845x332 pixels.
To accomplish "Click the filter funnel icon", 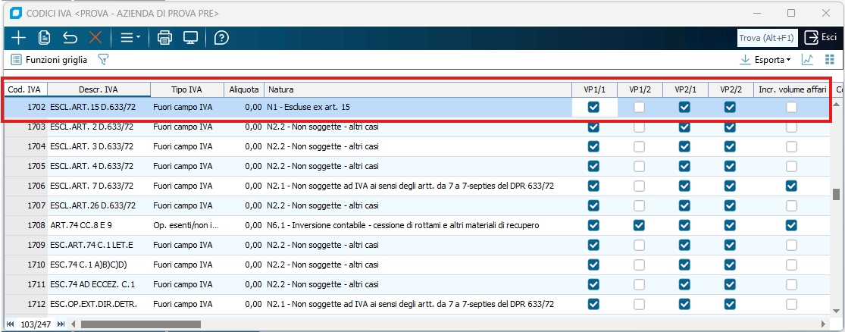I will pyautogui.click(x=103, y=60).
